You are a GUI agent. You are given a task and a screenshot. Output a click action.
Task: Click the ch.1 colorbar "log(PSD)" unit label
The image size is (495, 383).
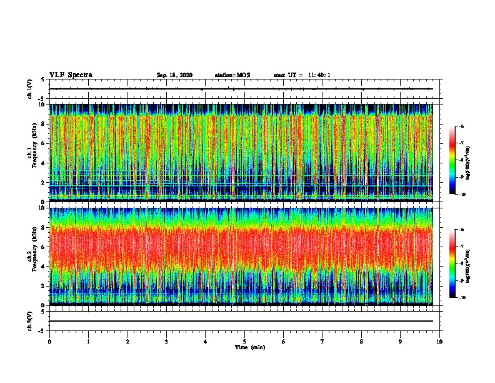coord(468,163)
